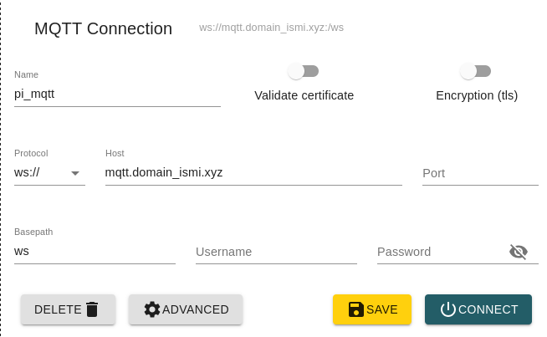Expand the Protocol dropdown arrow

pos(75,173)
